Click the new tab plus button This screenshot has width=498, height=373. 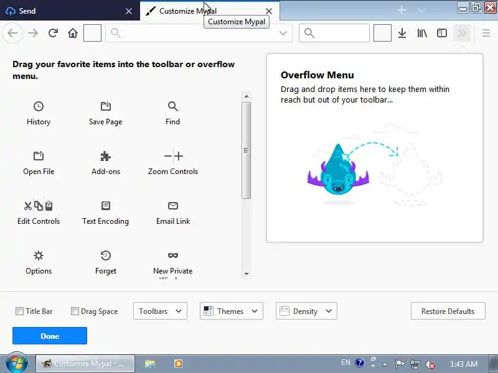402,10
